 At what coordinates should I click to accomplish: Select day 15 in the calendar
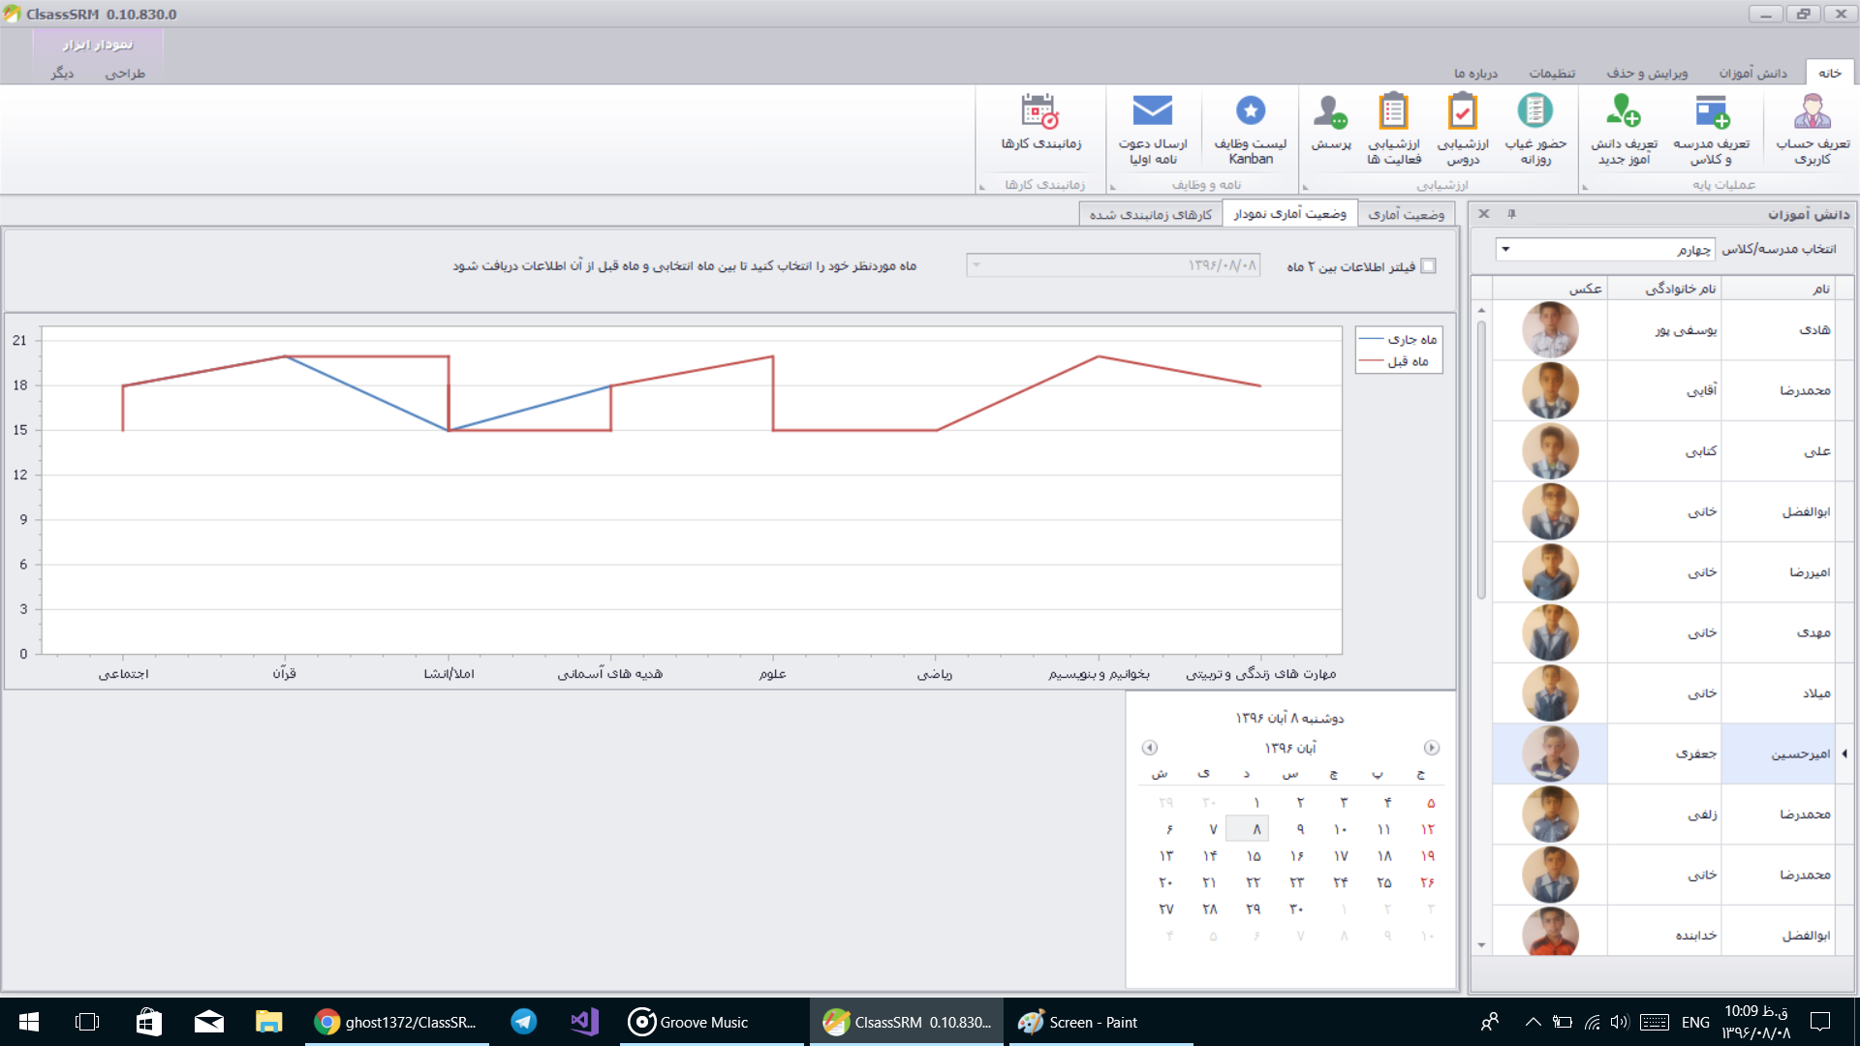tap(1254, 856)
